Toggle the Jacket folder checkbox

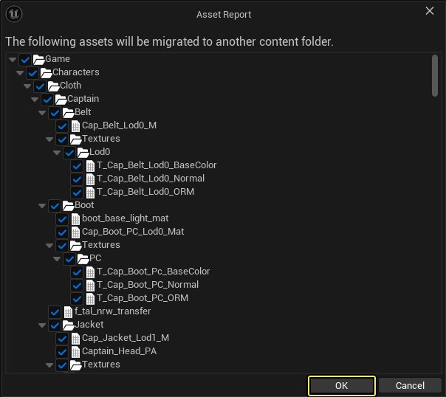point(55,325)
